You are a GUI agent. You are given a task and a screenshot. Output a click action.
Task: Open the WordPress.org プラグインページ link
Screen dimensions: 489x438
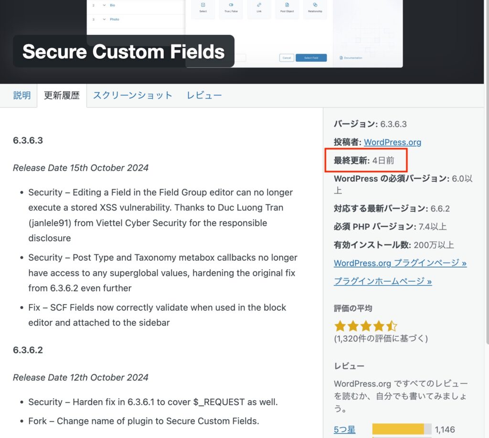point(400,263)
